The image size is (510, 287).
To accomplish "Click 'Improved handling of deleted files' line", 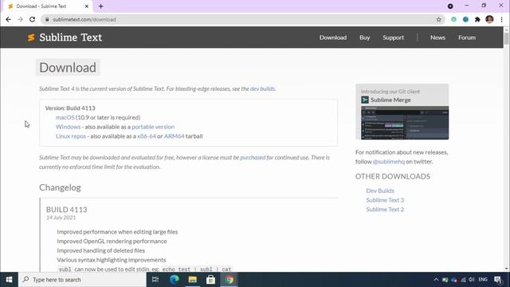I will [101, 250].
